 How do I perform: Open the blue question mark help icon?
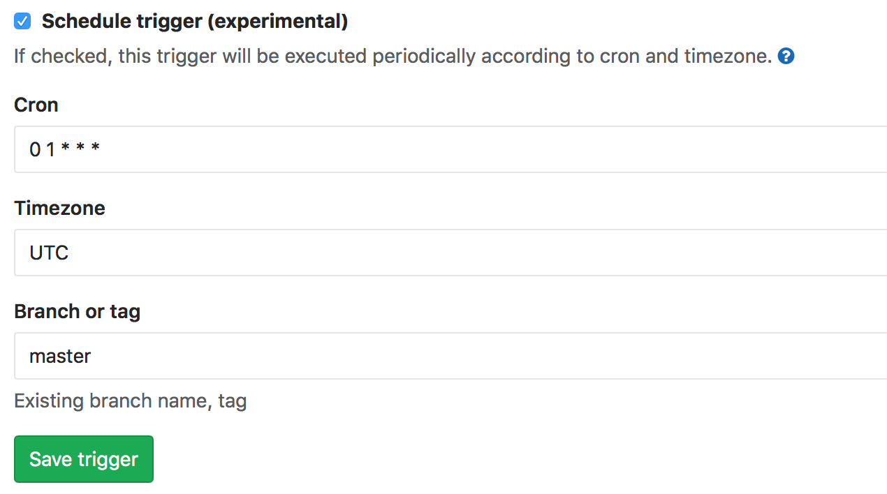(786, 57)
